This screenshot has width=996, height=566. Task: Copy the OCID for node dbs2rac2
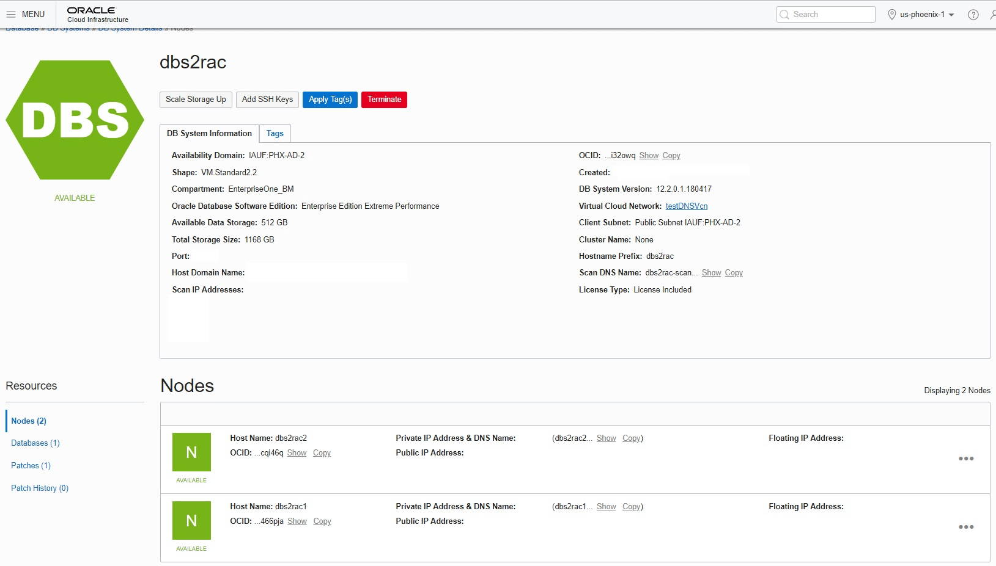322,453
